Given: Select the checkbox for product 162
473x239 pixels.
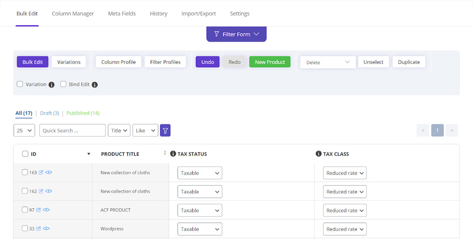Looking at the screenshot, I should pos(25,191).
